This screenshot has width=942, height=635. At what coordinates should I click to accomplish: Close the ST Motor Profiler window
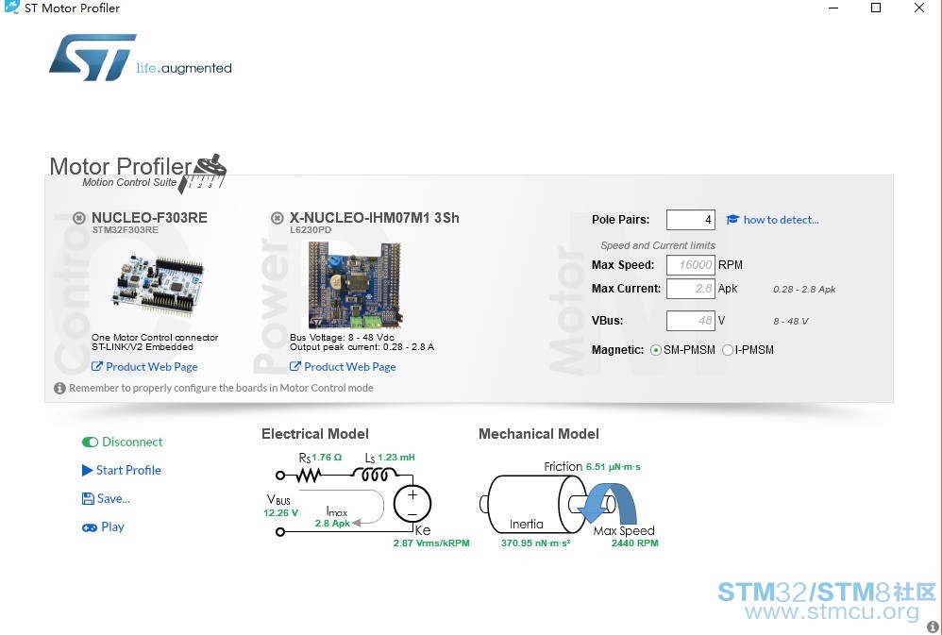point(919,8)
